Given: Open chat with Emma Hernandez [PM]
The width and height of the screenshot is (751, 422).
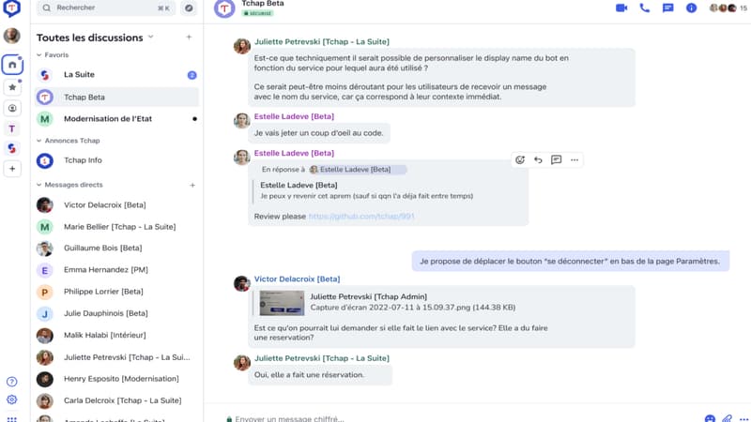Looking at the screenshot, I should tap(116, 270).
